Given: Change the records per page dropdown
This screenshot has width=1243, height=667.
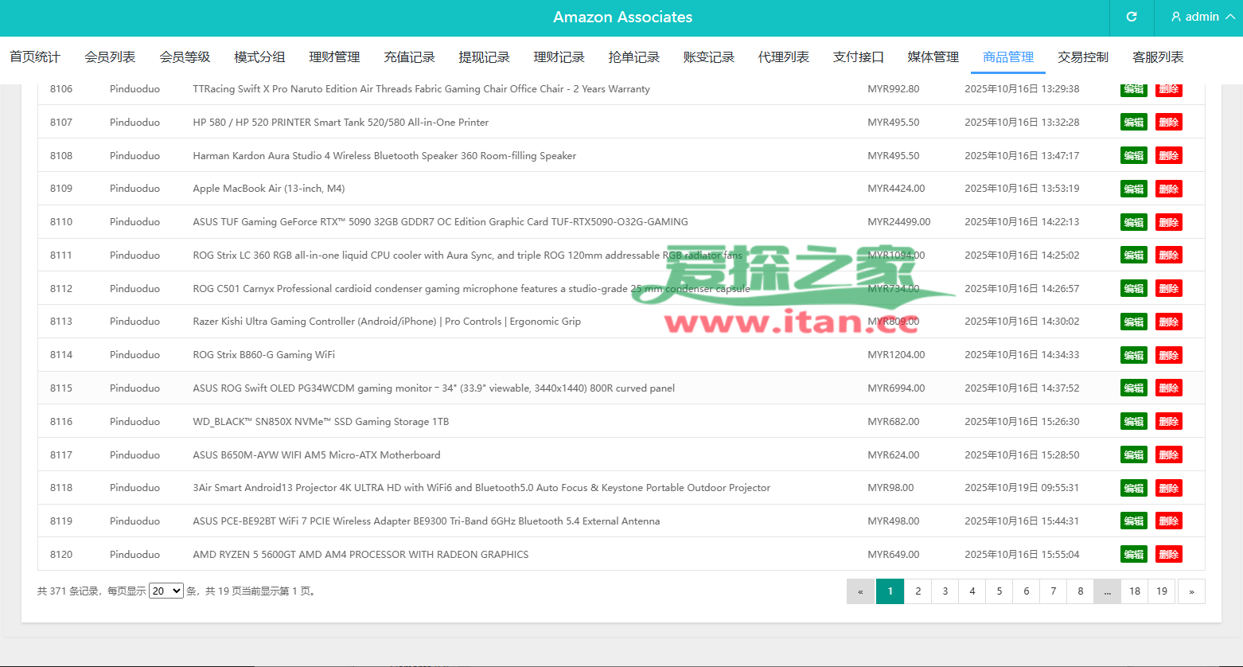Looking at the screenshot, I should [166, 591].
